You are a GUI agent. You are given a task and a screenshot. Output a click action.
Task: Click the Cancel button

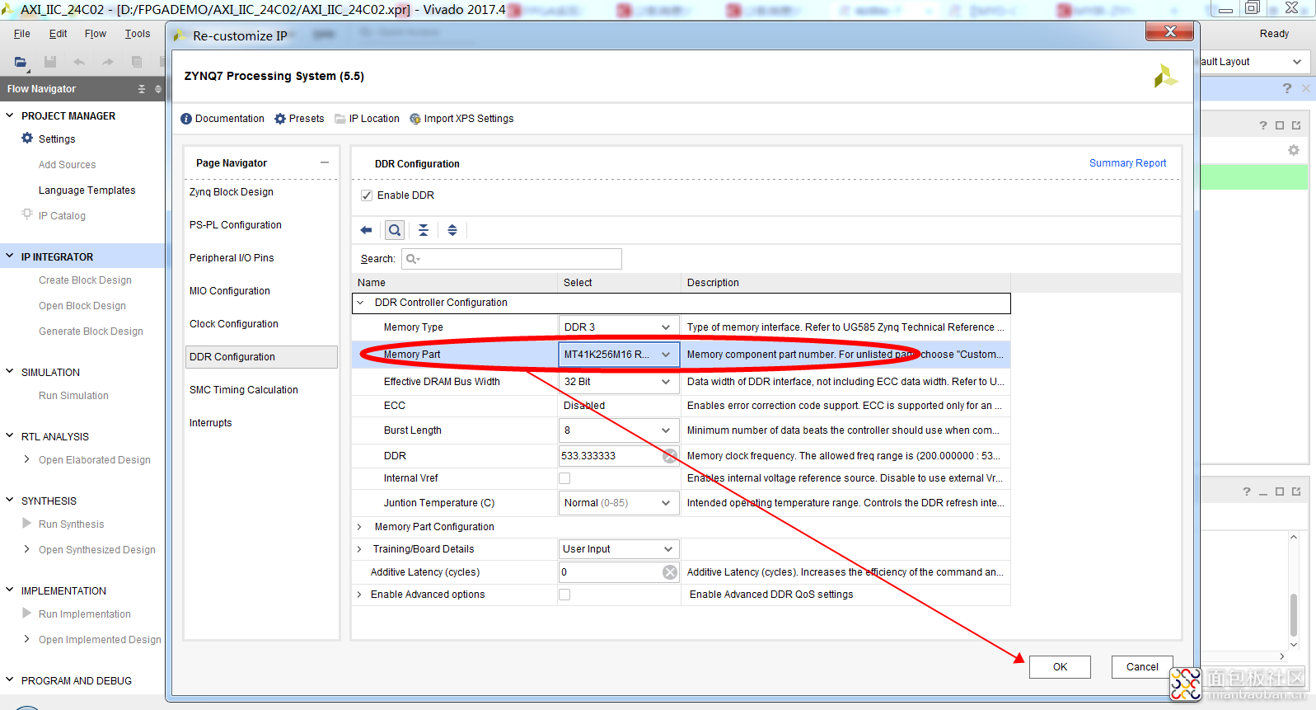[x=1142, y=667]
